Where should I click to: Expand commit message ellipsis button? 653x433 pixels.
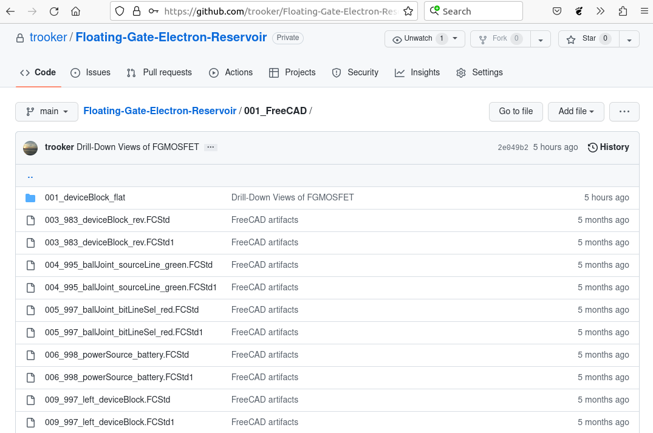[211, 148]
